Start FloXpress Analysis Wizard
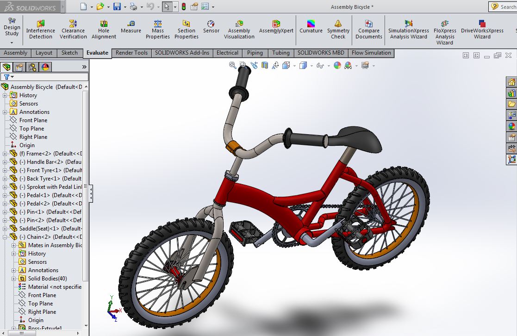The image size is (517, 336). click(x=445, y=32)
